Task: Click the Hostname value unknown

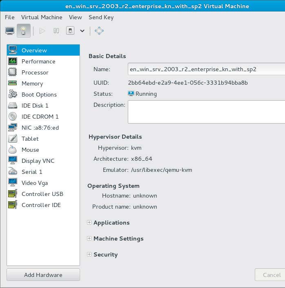Action: (x=145, y=196)
